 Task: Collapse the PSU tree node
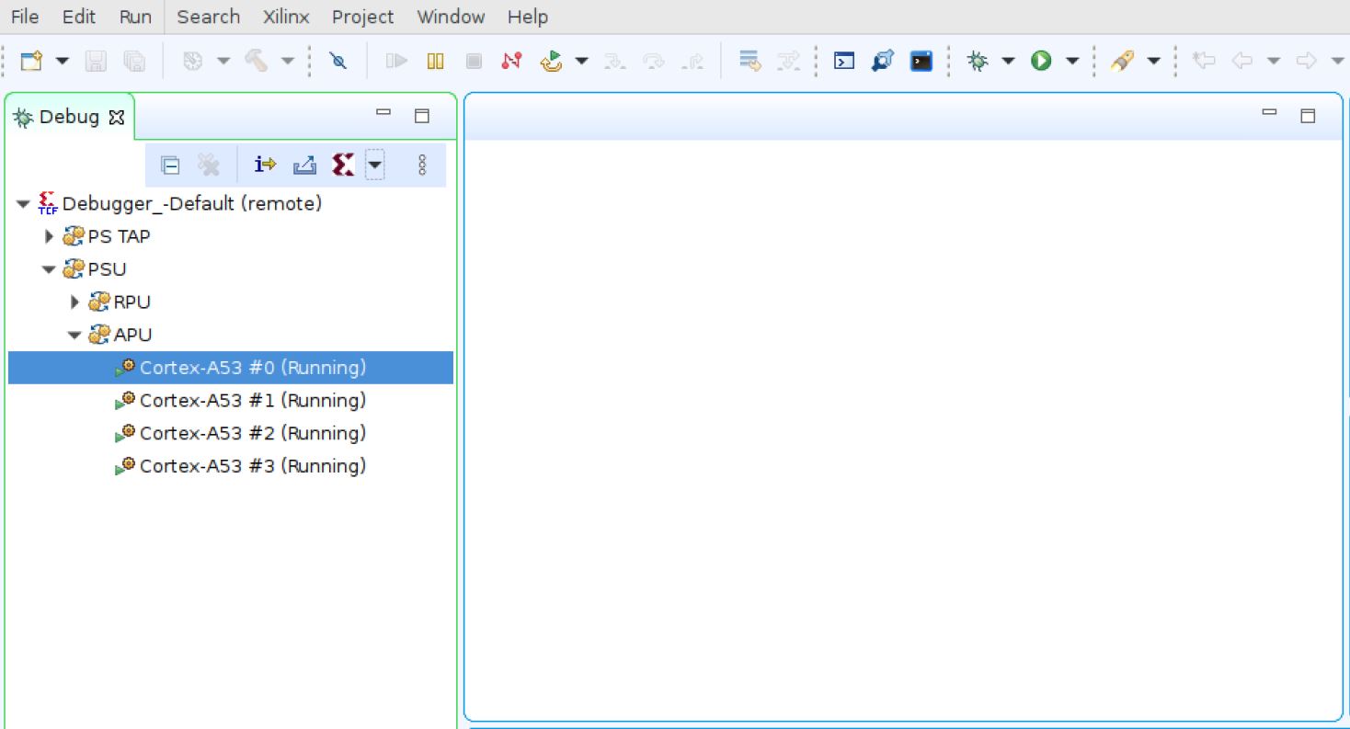point(50,269)
